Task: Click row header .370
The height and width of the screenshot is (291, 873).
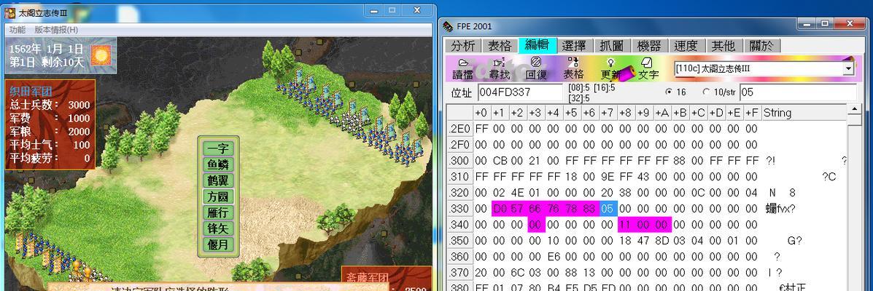Action: (459, 272)
